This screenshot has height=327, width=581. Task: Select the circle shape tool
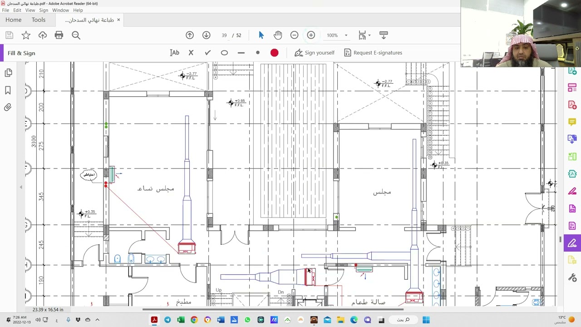[224, 53]
